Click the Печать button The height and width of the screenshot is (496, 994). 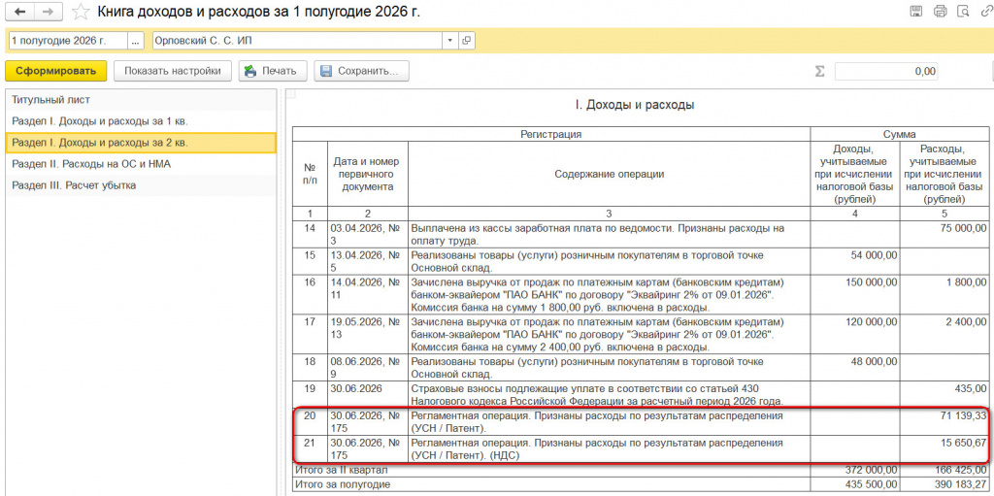coord(273,71)
